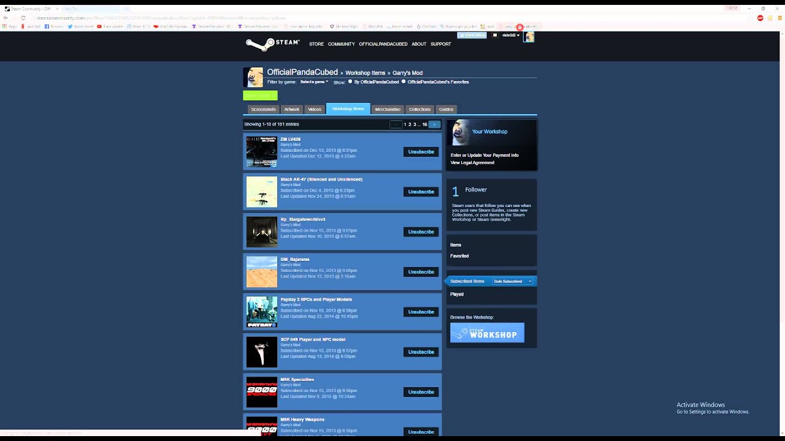785x441 pixels.
Task: Expand the account name dropdown in header
Action: (x=511, y=36)
